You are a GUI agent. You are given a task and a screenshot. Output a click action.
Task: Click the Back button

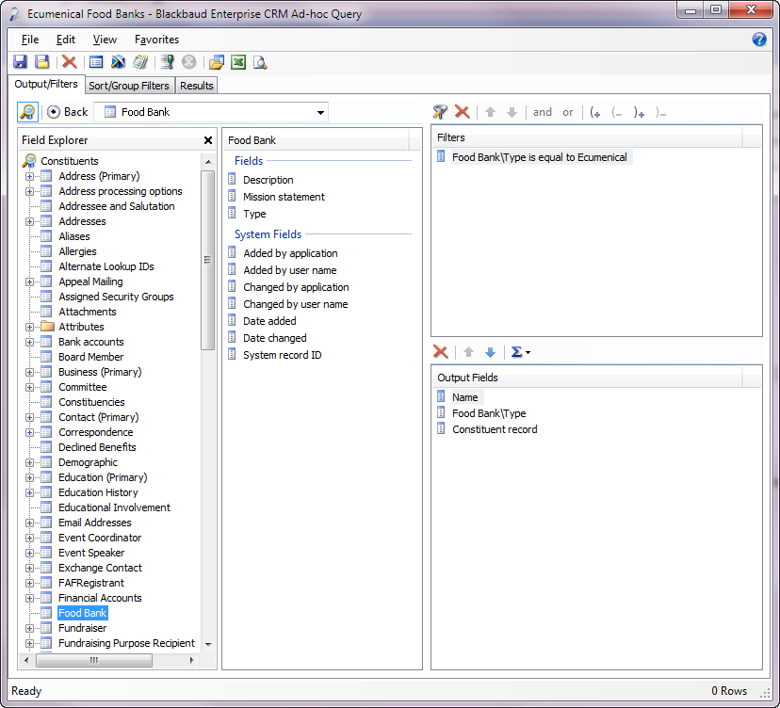68,112
